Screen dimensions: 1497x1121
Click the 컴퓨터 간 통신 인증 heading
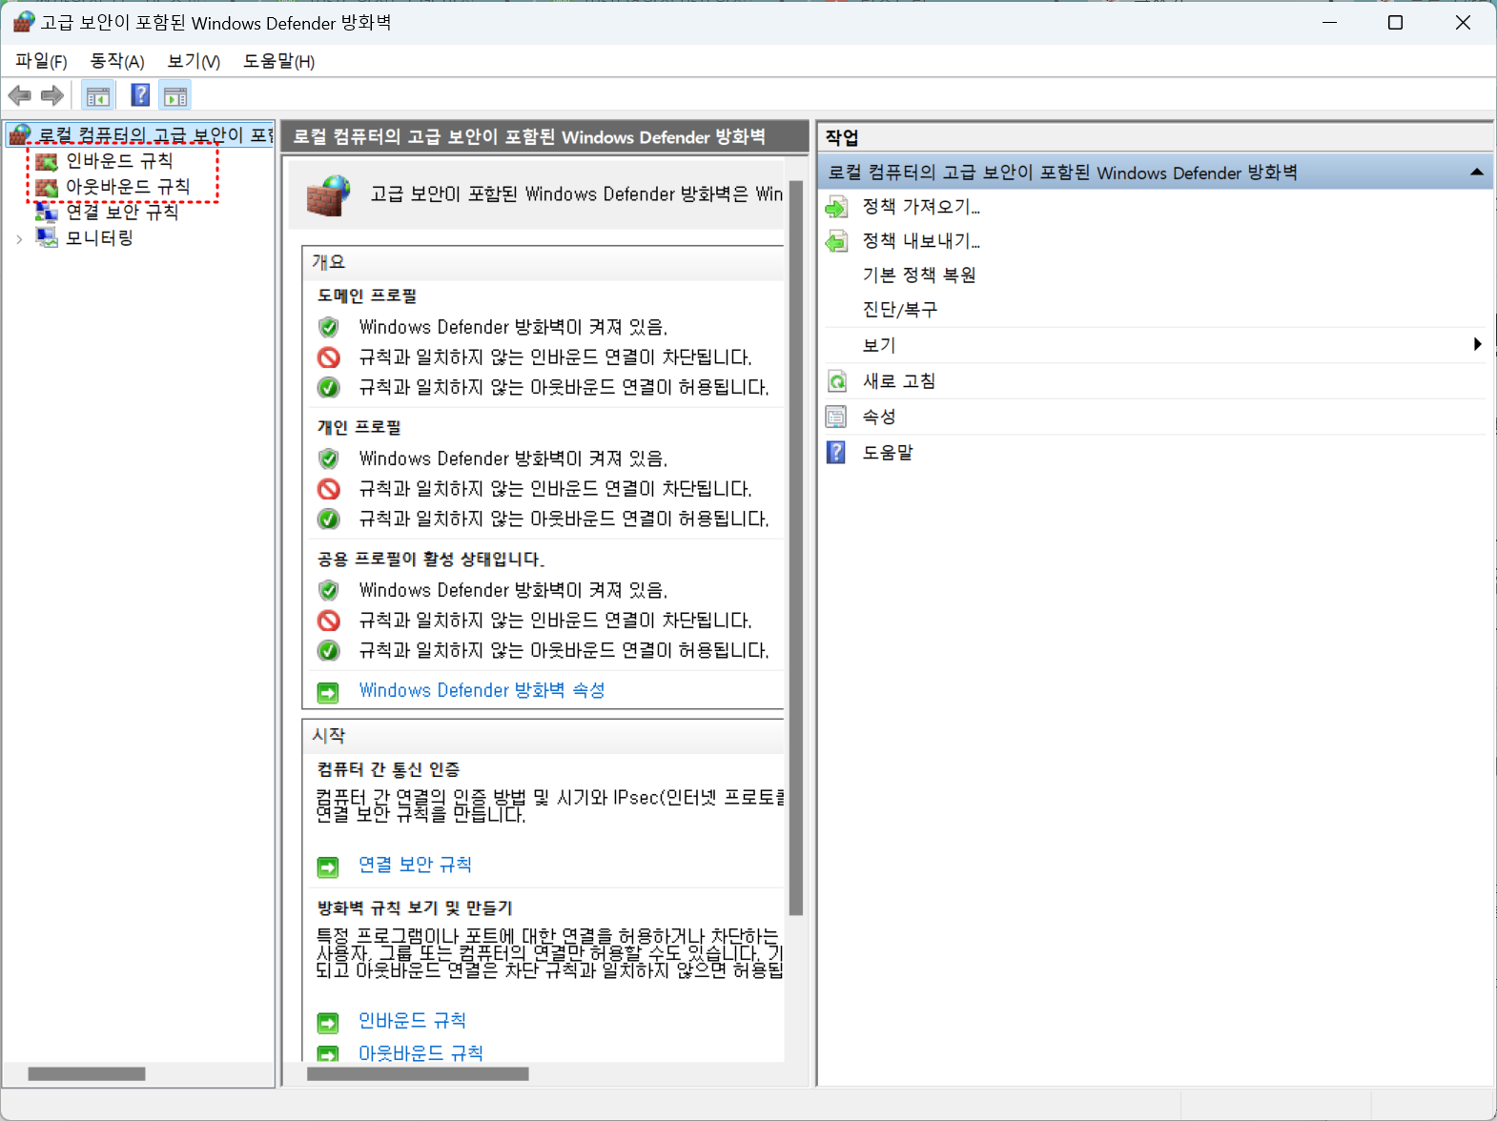389,770
